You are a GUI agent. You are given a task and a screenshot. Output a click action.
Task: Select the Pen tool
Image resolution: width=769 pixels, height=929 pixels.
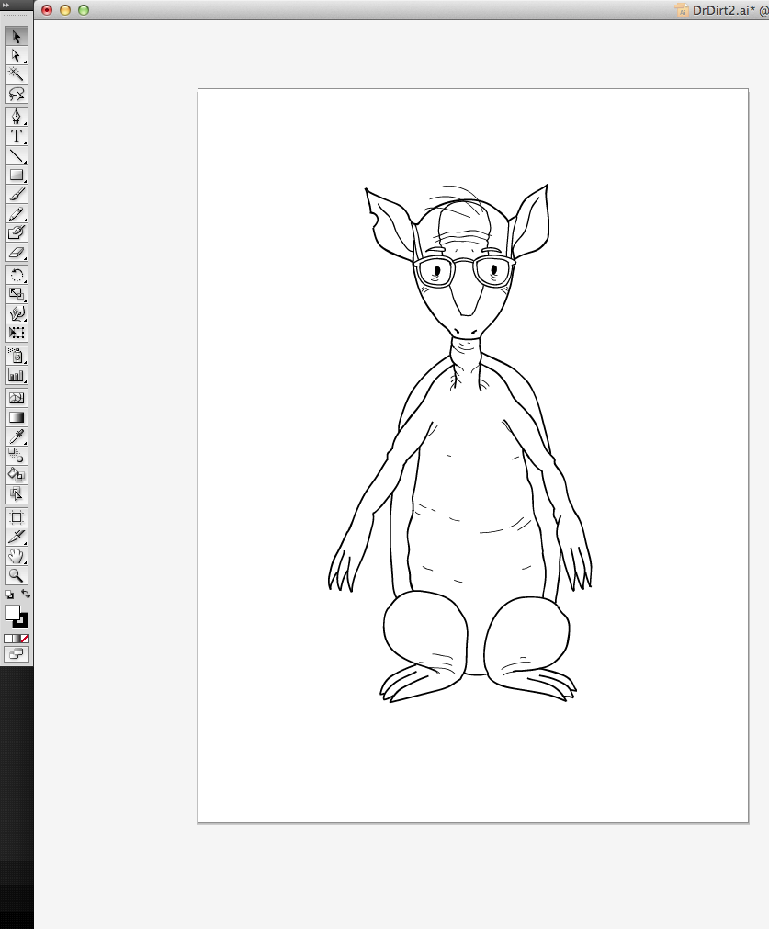coord(16,116)
